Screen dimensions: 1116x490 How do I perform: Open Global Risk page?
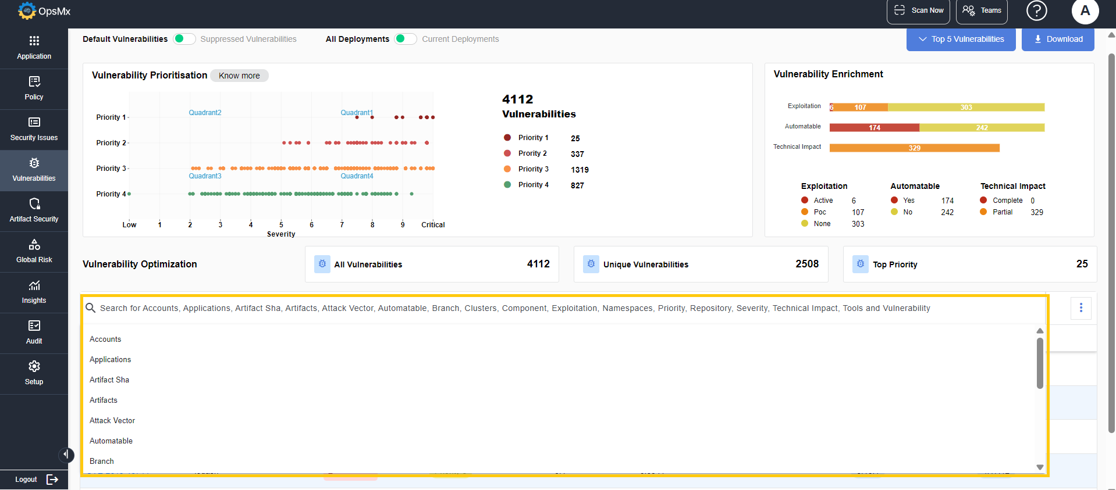pyautogui.click(x=34, y=252)
